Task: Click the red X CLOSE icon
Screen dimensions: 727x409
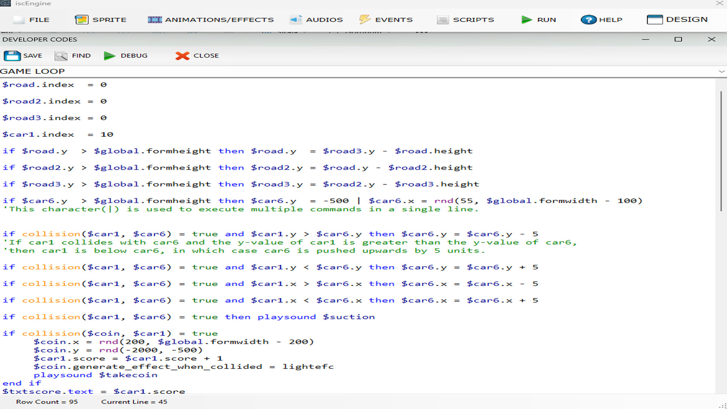Action: [182, 56]
